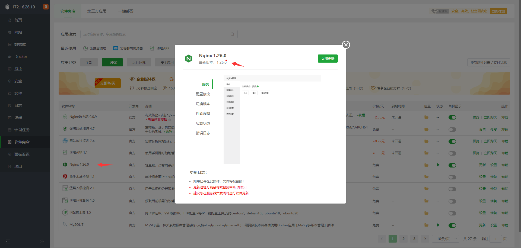The image size is (521, 248).
Task: Switch to 一键部署 tab
Action: point(126,11)
